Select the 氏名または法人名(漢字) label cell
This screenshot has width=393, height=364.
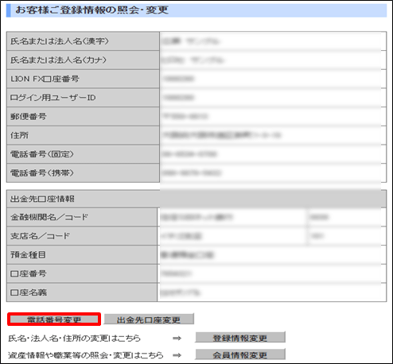[83, 41]
